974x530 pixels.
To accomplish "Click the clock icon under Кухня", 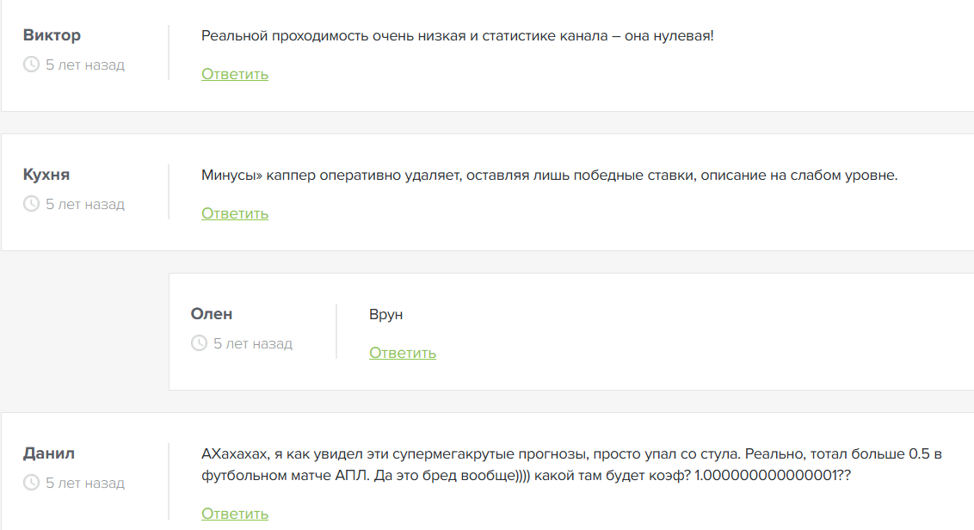I will [x=31, y=204].
